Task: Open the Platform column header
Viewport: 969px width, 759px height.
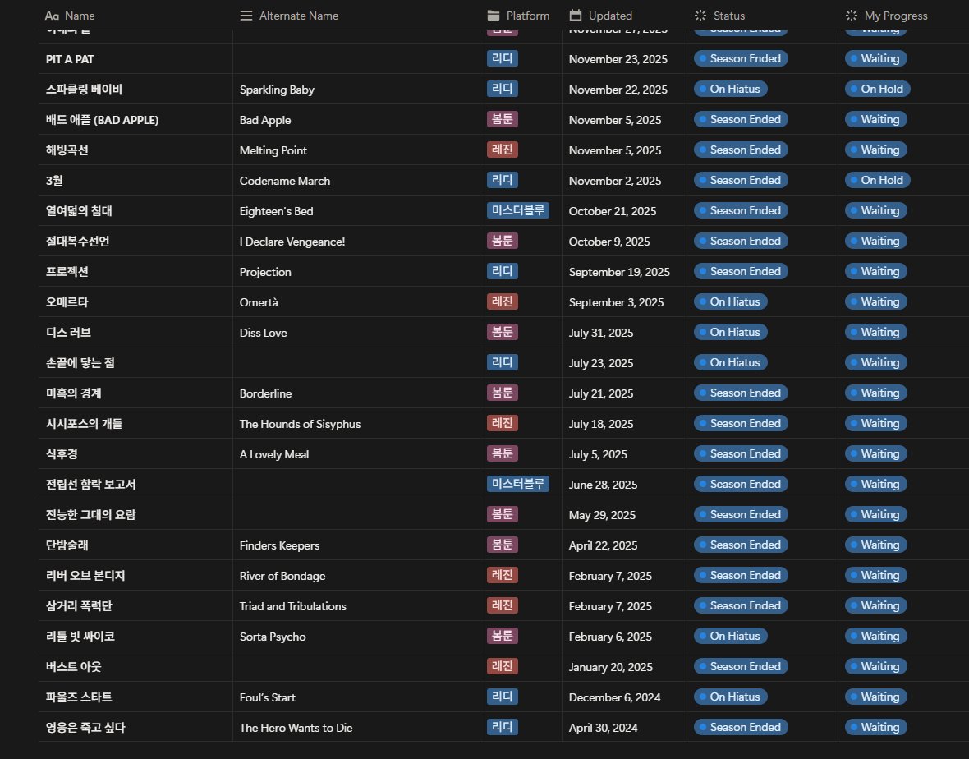Action: [518, 16]
